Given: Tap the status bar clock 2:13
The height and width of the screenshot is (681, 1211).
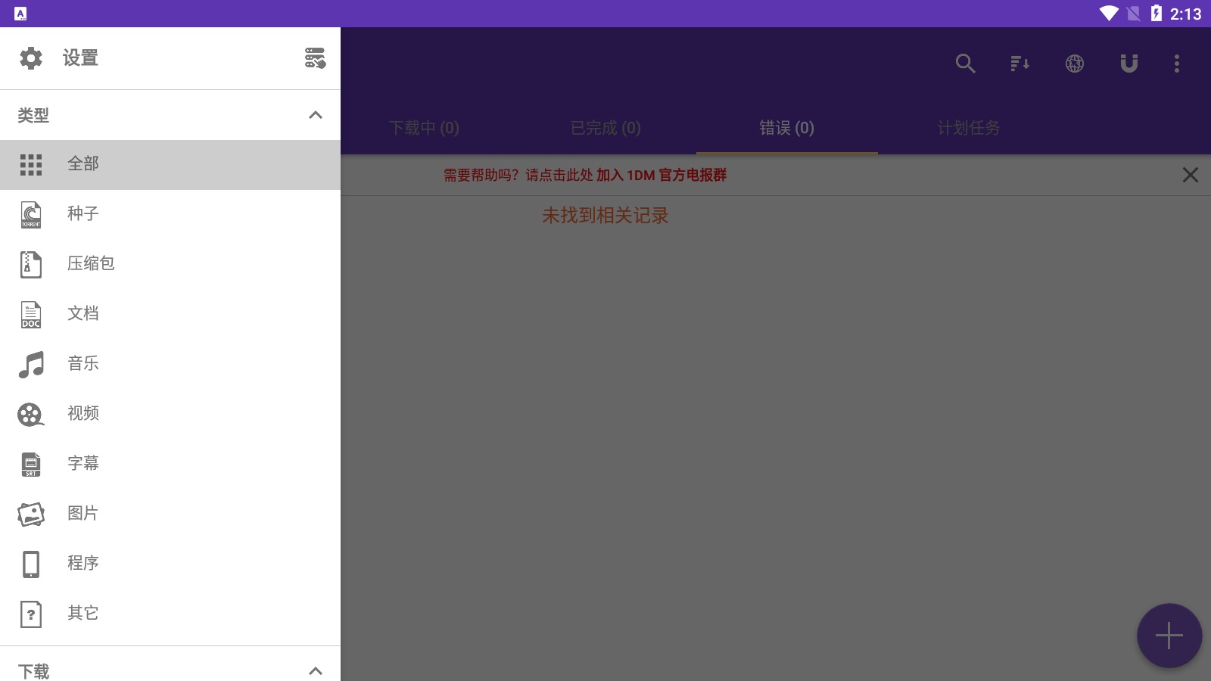Looking at the screenshot, I should [x=1185, y=14].
